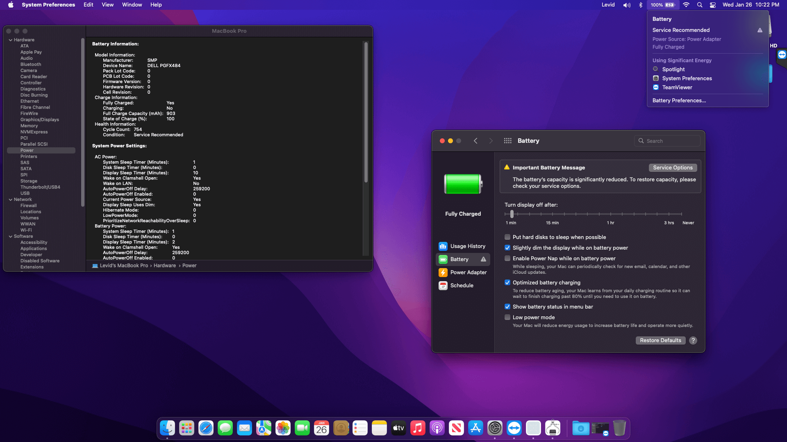Open Music from the Dock
Screen dimensions: 787x442
[x=418, y=428]
